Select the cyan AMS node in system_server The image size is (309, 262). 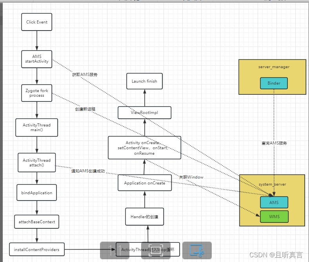pos(274,202)
